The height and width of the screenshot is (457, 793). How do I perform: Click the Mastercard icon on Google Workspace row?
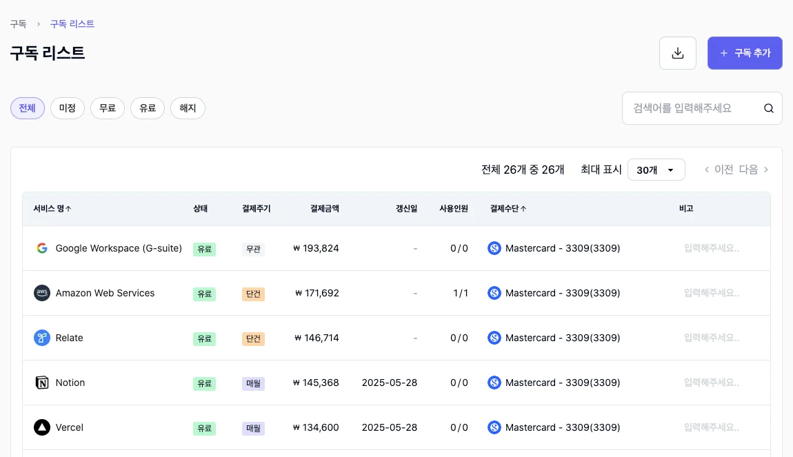click(x=494, y=248)
